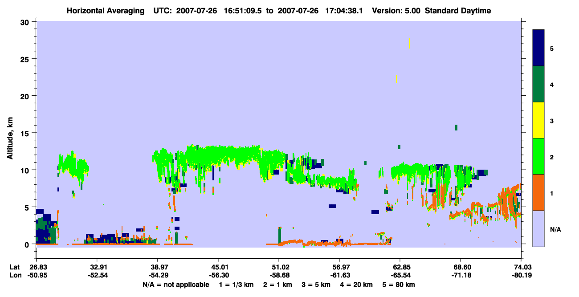Click the color bar label '1'
The height and width of the screenshot is (297, 579).
tap(551, 193)
